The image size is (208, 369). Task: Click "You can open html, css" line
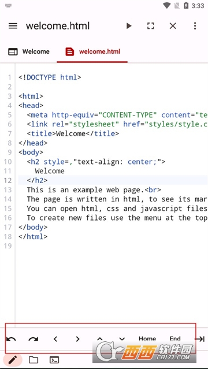tap(117, 208)
